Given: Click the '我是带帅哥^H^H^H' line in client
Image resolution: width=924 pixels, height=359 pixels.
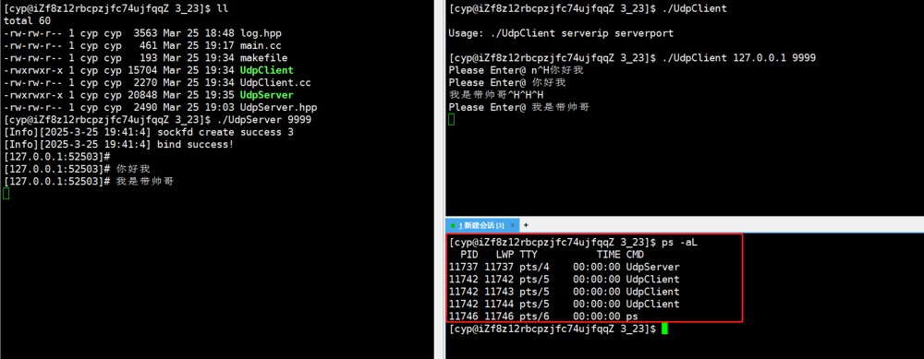Looking at the screenshot, I should click(495, 95).
